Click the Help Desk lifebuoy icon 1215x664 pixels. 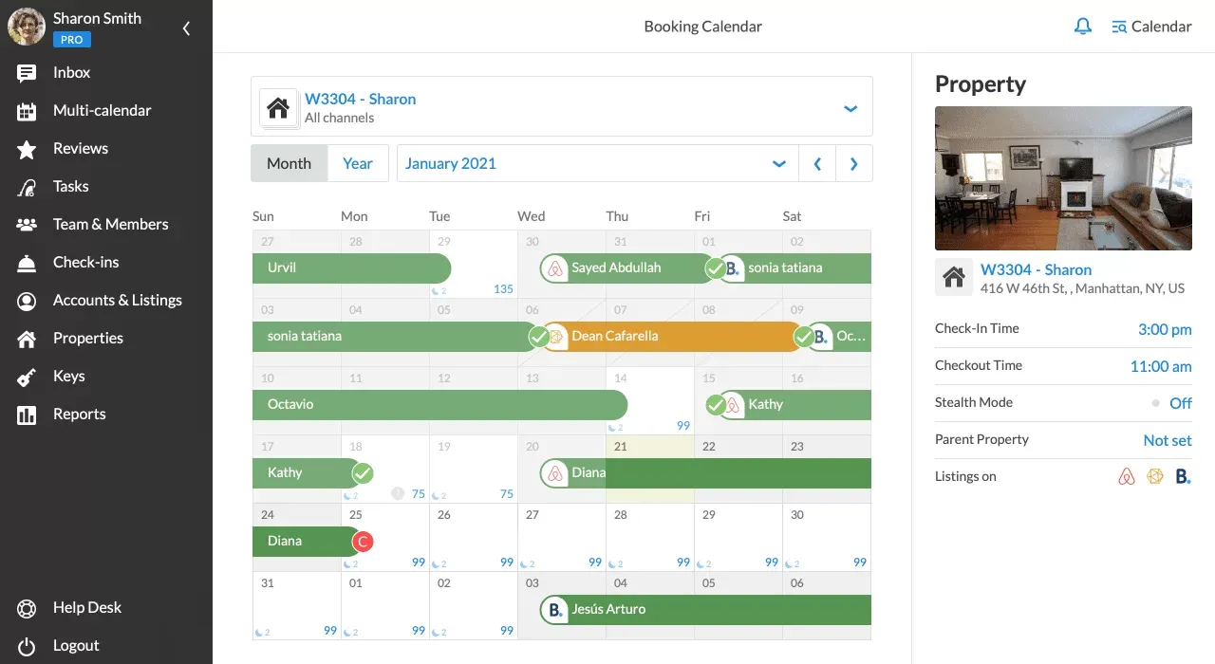click(27, 608)
